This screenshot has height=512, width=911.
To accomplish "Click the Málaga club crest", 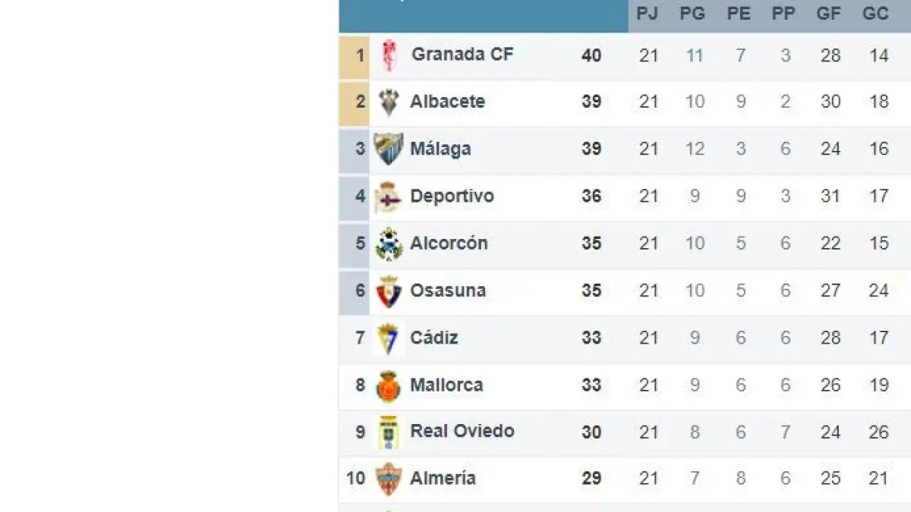I will click(x=389, y=149).
